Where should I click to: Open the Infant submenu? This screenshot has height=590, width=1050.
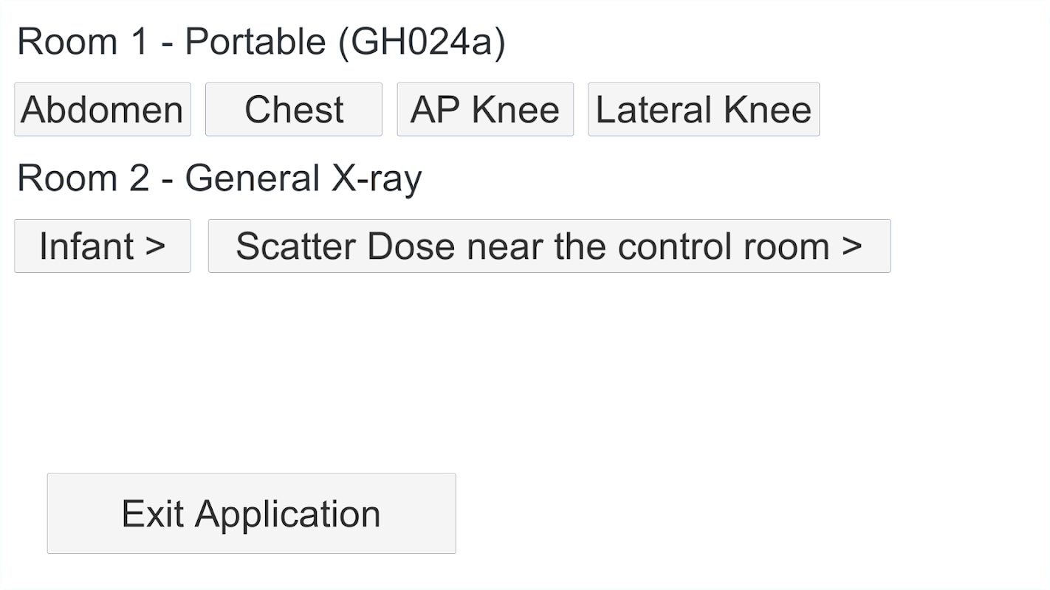[102, 246]
